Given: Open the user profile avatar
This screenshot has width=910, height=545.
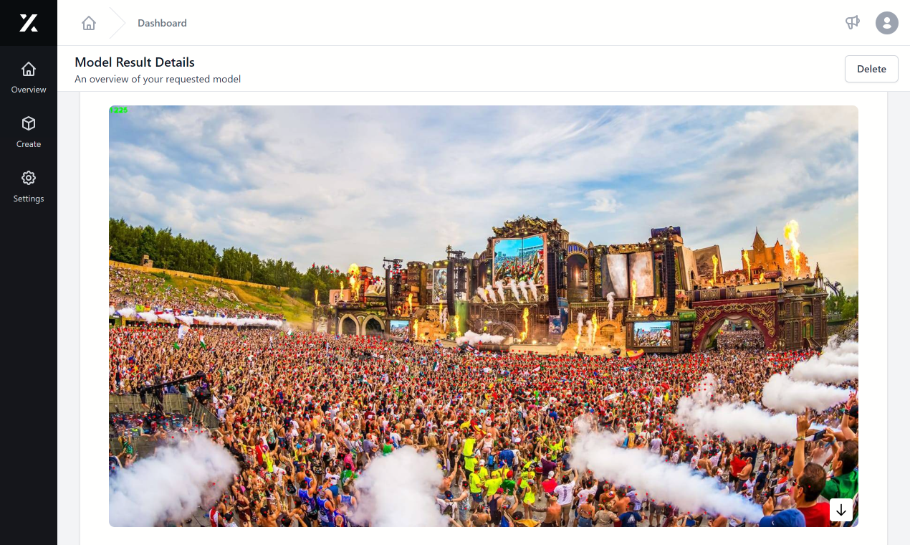Looking at the screenshot, I should [887, 23].
